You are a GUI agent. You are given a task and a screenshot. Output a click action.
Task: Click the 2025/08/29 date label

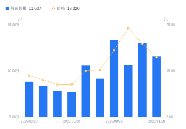pos(114,121)
